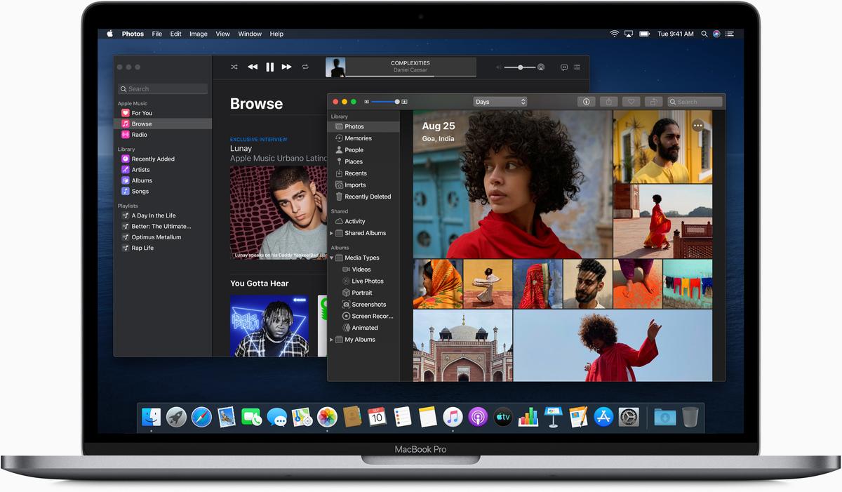This screenshot has height=492, width=842.
Task: Open the Apple TV app from Dock
Action: click(503, 417)
